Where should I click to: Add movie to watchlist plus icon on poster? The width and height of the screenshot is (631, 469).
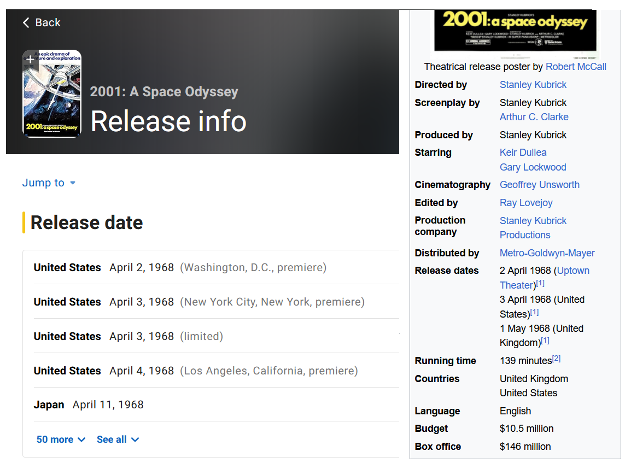tap(30, 59)
